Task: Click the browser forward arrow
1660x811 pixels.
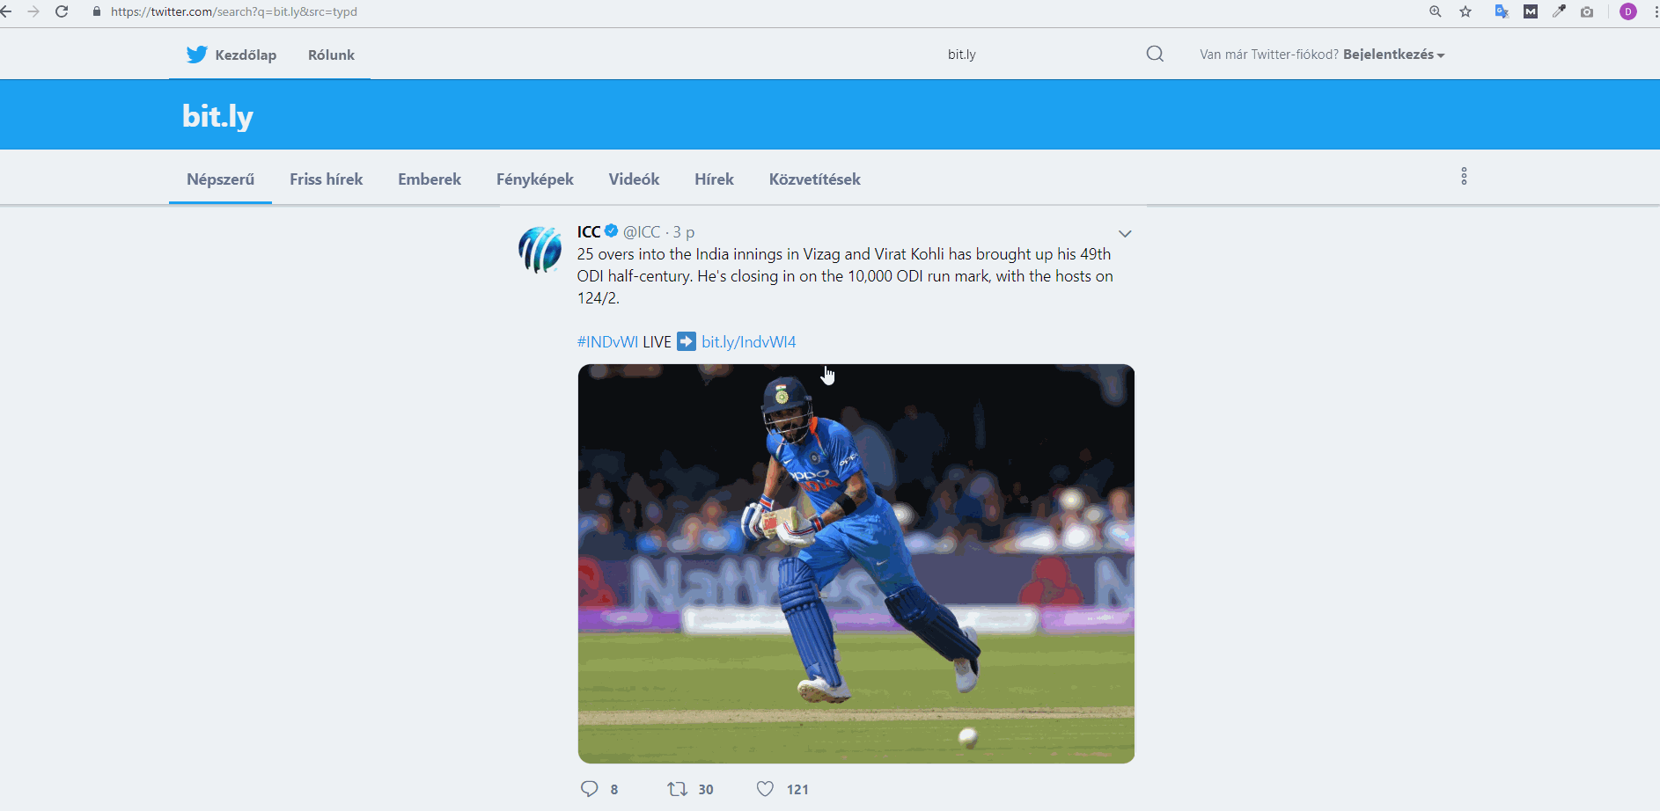Action: pyautogui.click(x=33, y=11)
